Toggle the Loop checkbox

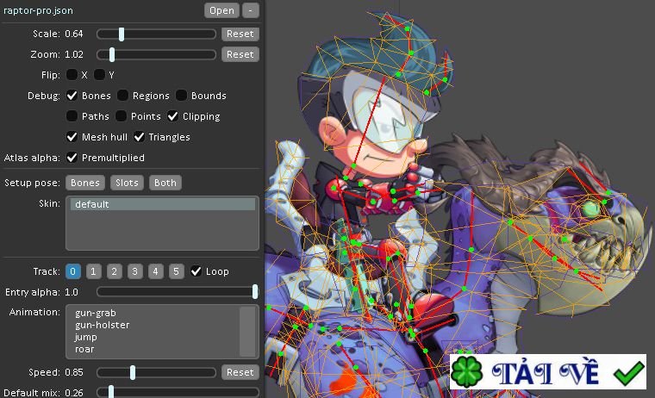coord(196,271)
